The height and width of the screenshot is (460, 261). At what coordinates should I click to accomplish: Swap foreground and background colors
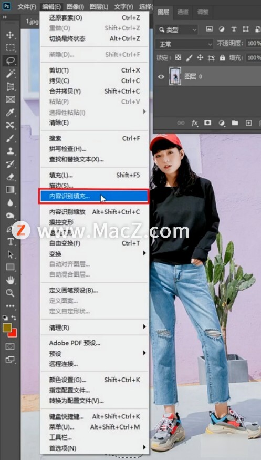[14, 318]
